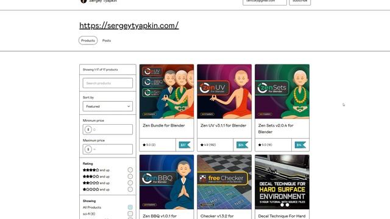Click the Search products field
Image resolution: width=390 pixels, height=219 pixels.
[108, 83]
